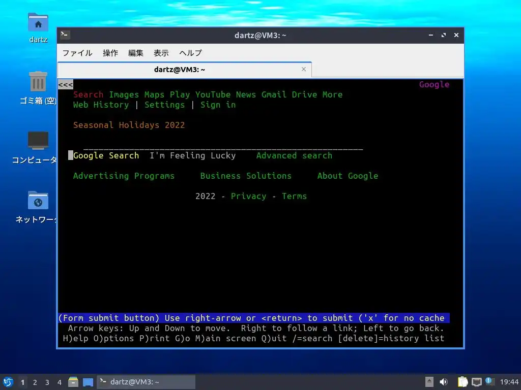
Task: Click the Search link in Lynx
Action: click(89, 94)
